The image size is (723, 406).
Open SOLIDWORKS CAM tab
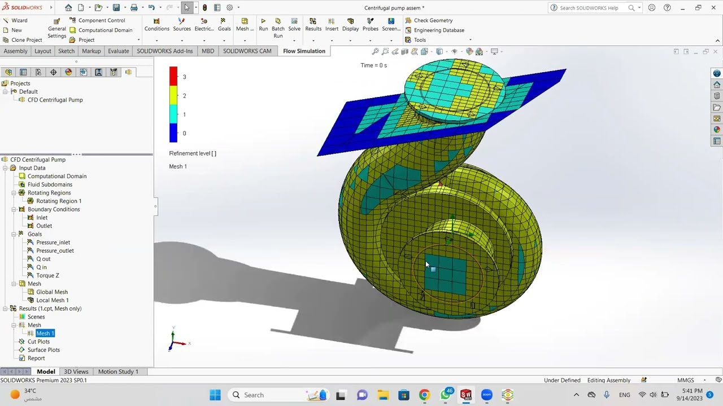[x=247, y=51]
